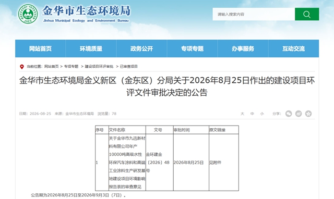Set the font size to 小
Viewport: 334px width, 199px height.
262,114
